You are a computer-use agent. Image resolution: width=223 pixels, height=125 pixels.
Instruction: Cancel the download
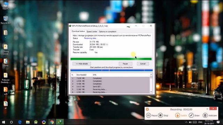click(143, 64)
